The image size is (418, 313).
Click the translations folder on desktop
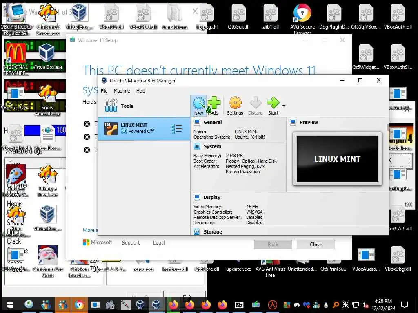[175, 16]
